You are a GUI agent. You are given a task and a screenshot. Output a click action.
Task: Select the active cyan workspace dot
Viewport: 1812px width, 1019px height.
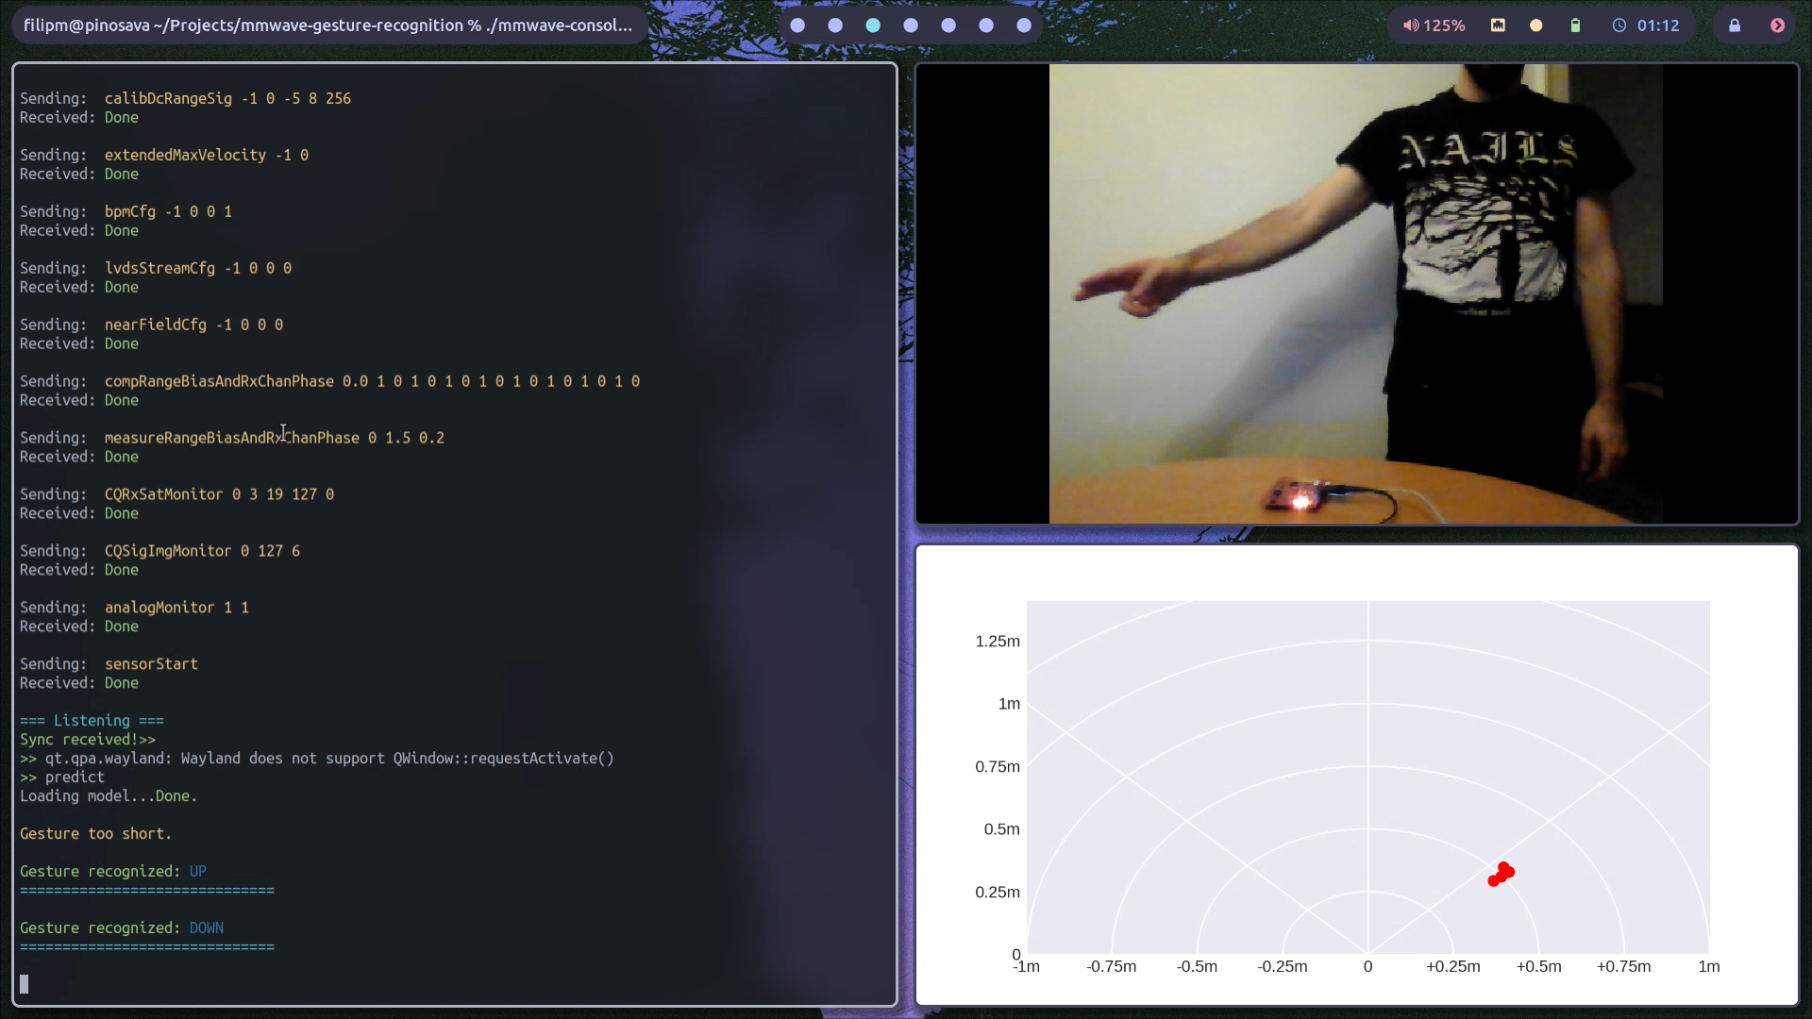point(873,25)
